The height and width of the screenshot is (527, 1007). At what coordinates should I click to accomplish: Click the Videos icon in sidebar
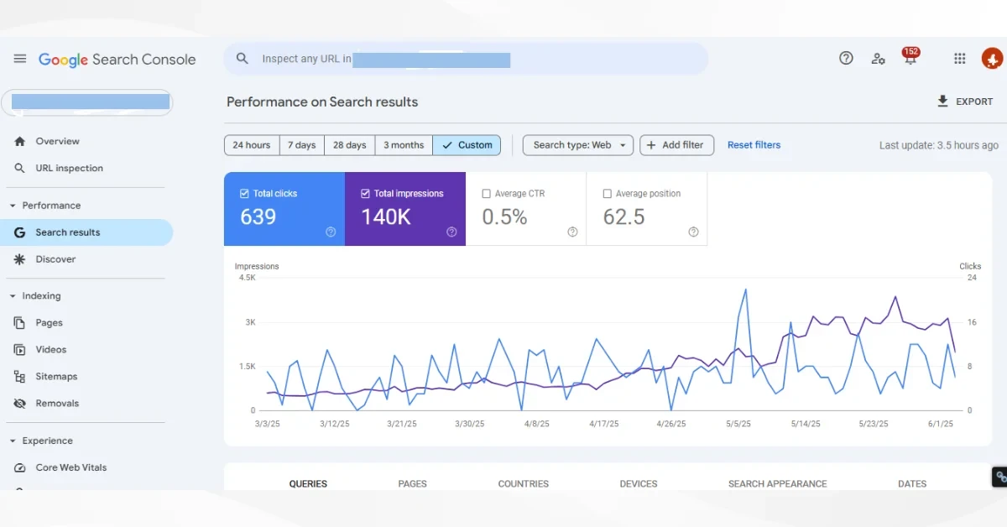19,349
